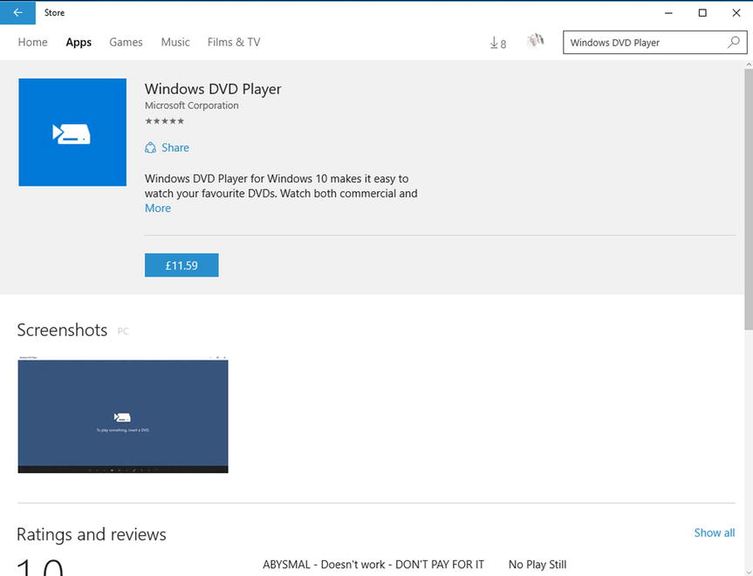
Task: Open the Music tab
Action: pos(175,42)
